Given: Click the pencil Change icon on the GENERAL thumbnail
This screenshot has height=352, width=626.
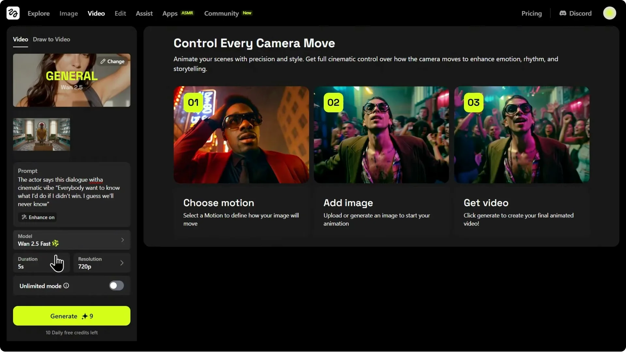Looking at the screenshot, I should coord(103,61).
